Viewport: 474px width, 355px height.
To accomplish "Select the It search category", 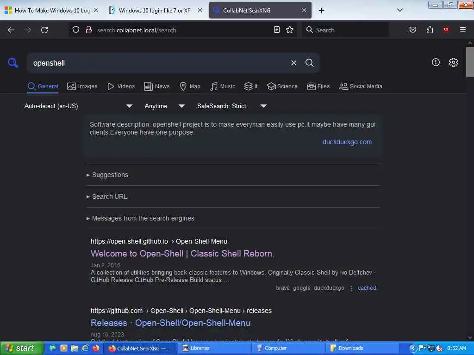I will [x=251, y=86].
